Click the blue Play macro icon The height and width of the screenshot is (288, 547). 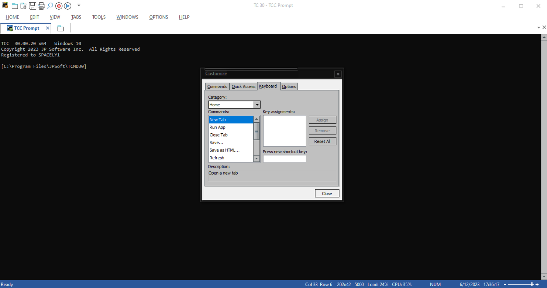click(68, 6)
